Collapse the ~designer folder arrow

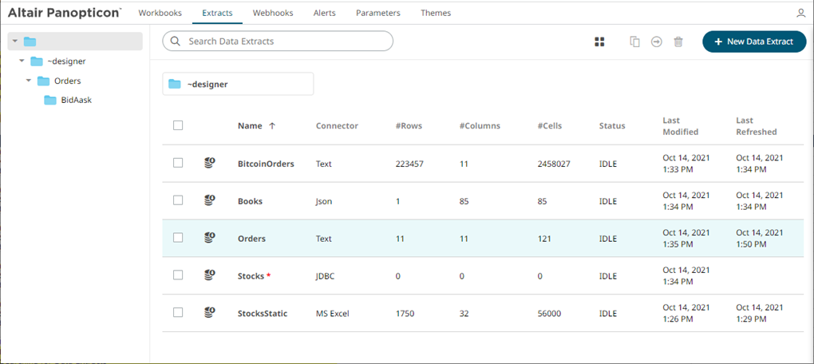(22, 61)
